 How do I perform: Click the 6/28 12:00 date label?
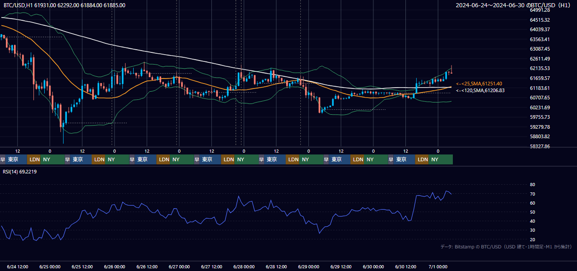pyautogui.click(x=276, y=266)
